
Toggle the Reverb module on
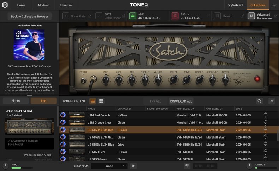218,16
